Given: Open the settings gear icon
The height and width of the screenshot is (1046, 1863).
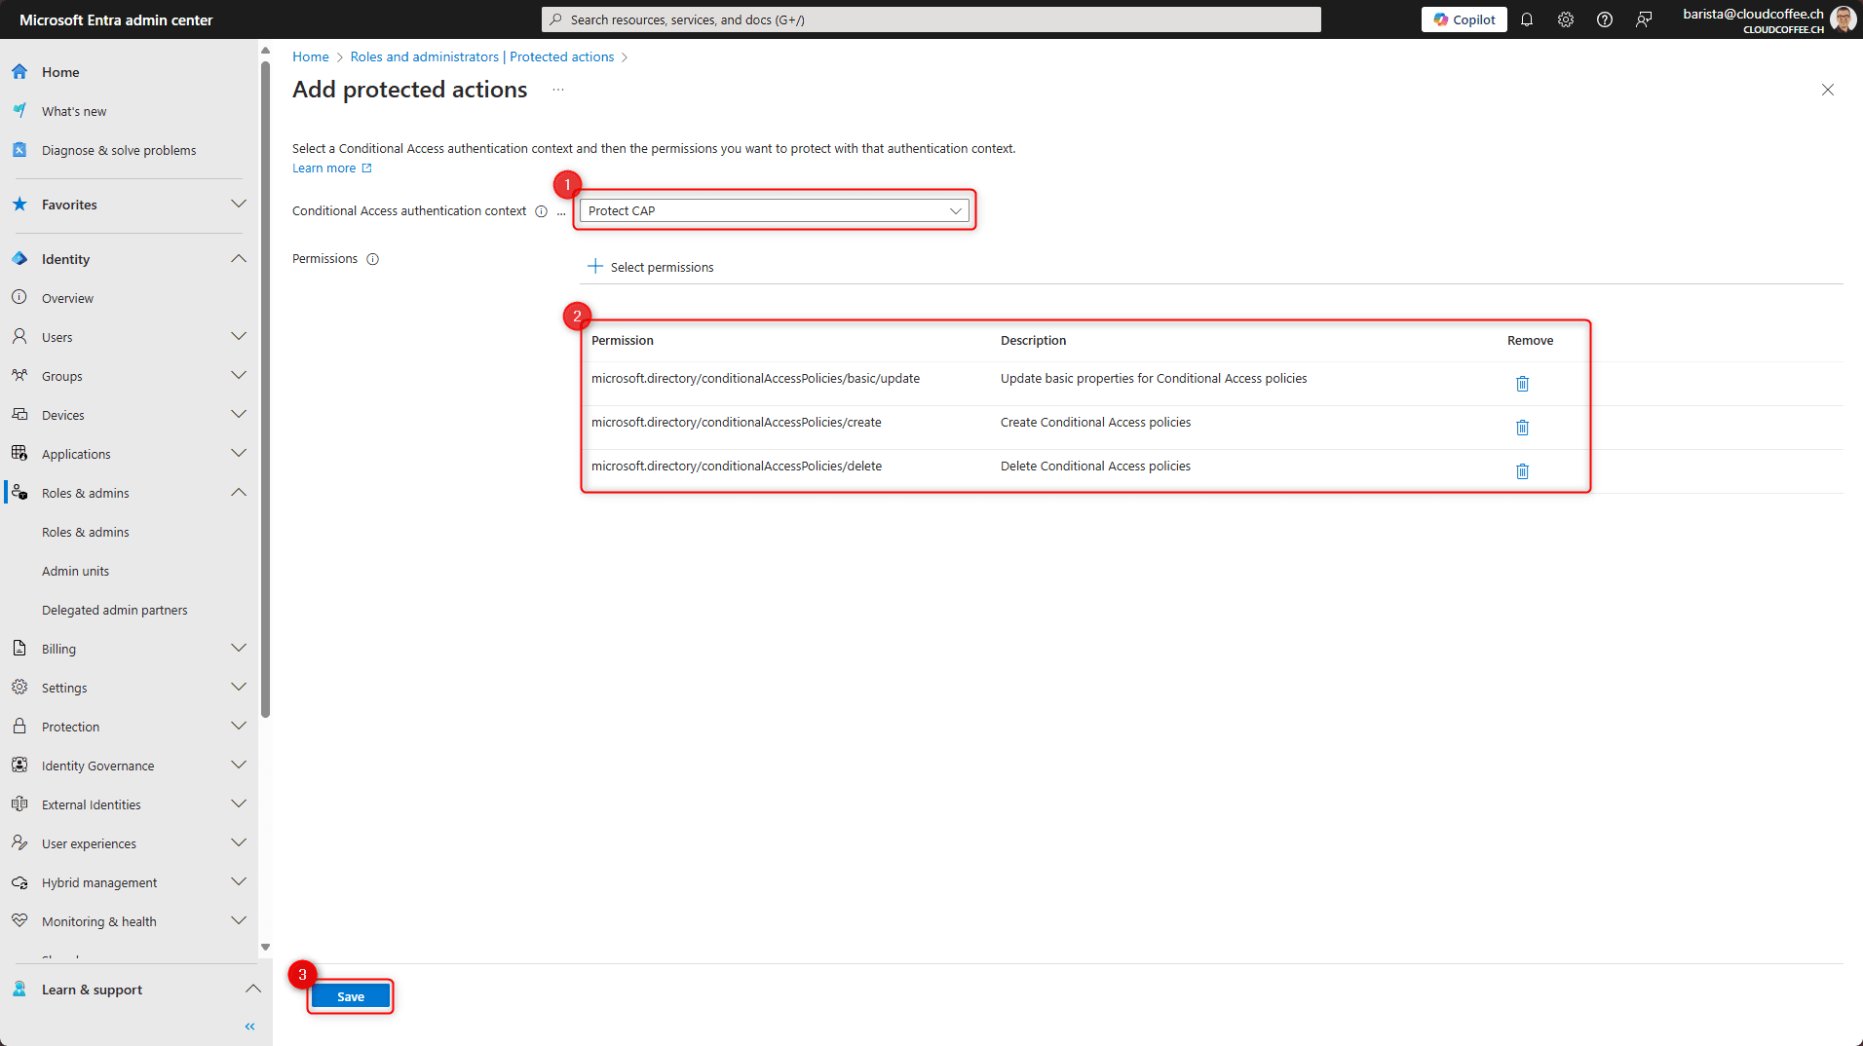Looking at the screenshot, I should pyautogui.click(x=1566, y=19).
